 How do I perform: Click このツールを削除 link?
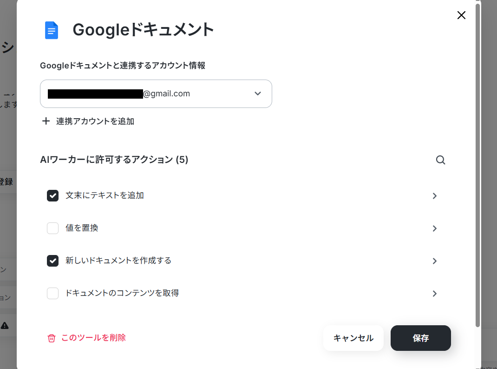pyautogui.click(x=93, y=338)
